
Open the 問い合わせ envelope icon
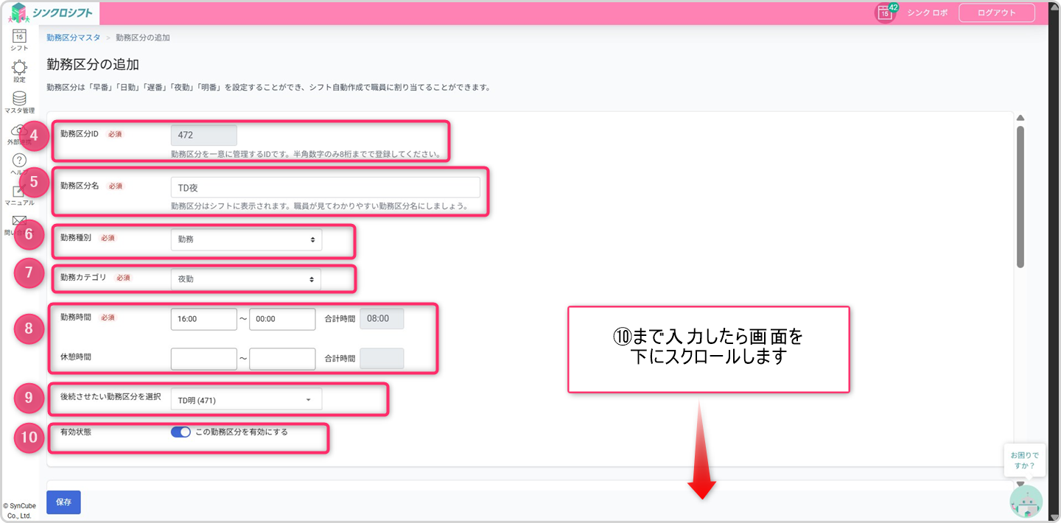[x=19, y=222]
